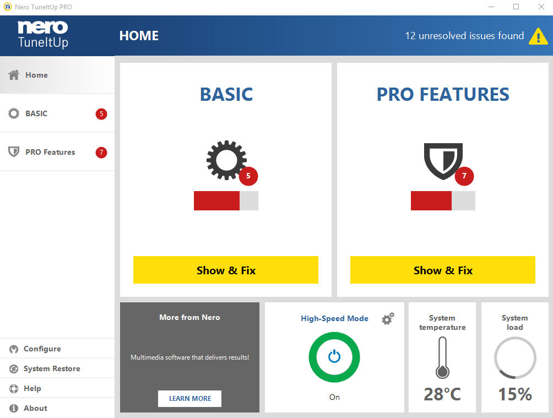Open High-Speed Mode settings gears icon

388,318
